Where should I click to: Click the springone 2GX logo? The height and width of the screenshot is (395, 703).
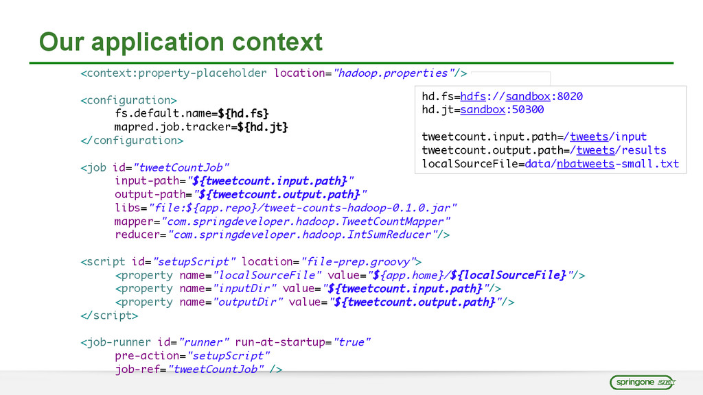tap(642, 382)
